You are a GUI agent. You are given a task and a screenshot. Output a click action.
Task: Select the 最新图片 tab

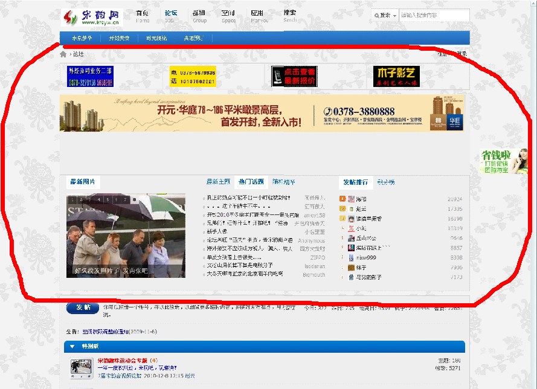pyautogui.click(x=83, y=182)
